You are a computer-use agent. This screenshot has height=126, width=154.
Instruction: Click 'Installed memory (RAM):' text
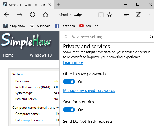(33, 87)
